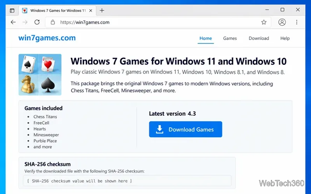Go to the Home nav item

(x=206, y=38)
